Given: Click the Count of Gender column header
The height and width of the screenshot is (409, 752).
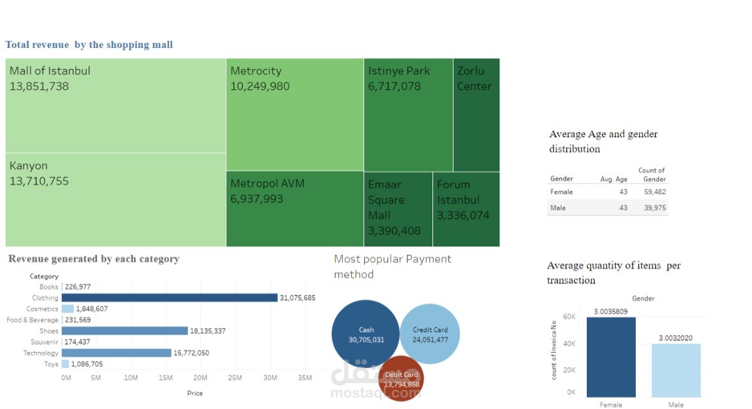Looking at the screenshot, I should pos(652,175).
